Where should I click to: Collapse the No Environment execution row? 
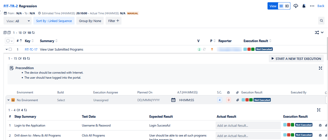(x=9, y=100)
